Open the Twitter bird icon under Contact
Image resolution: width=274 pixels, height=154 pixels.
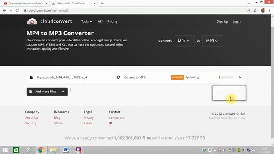pyautogui.click(x=110, y=123)
